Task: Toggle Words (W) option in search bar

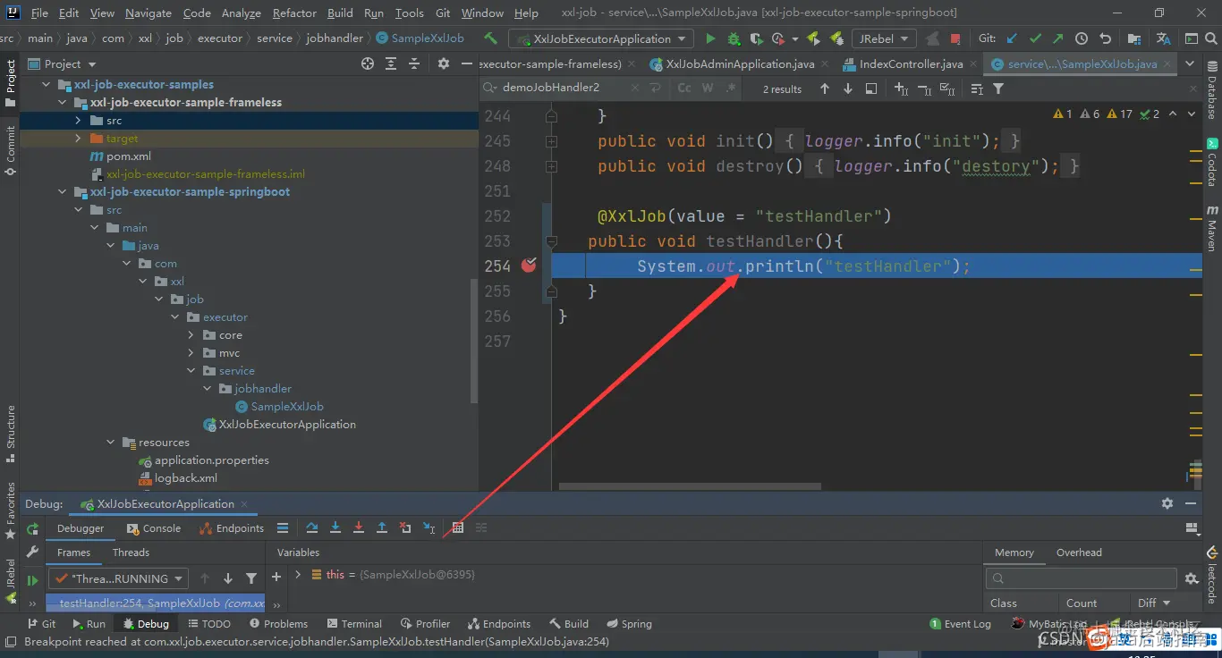Action: 708,89
